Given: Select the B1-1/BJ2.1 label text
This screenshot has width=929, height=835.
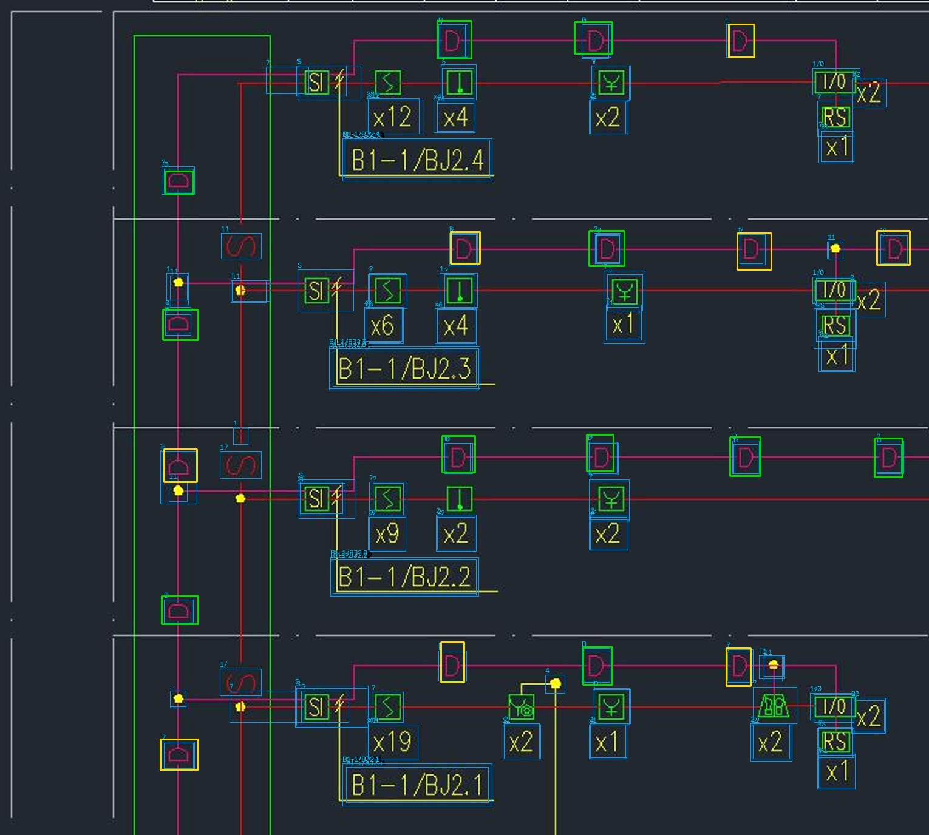Looking at the screenshot, I should pos(418,785).
